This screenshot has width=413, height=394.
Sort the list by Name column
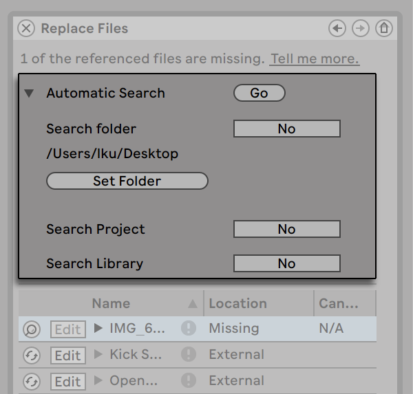[111, 303]
